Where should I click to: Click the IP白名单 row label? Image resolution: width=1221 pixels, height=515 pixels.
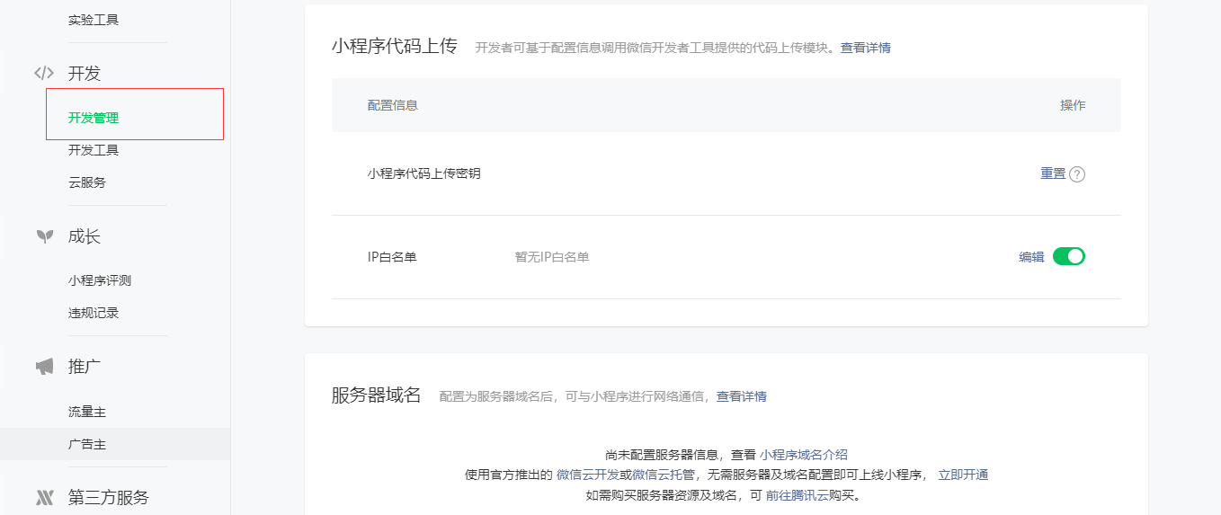coord(392,257)
